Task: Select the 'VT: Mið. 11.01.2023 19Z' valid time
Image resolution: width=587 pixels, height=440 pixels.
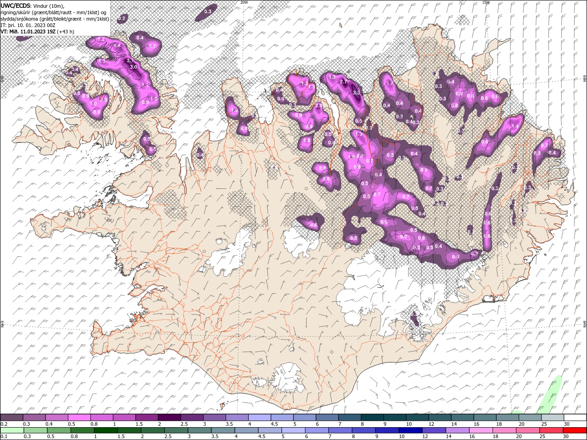Action: point(28,32)
